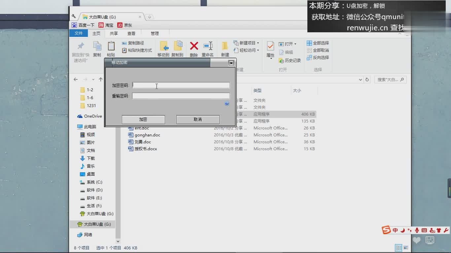Select folder 1-2 in navigation pane
The image size is (451, 253).
point(87,90)
